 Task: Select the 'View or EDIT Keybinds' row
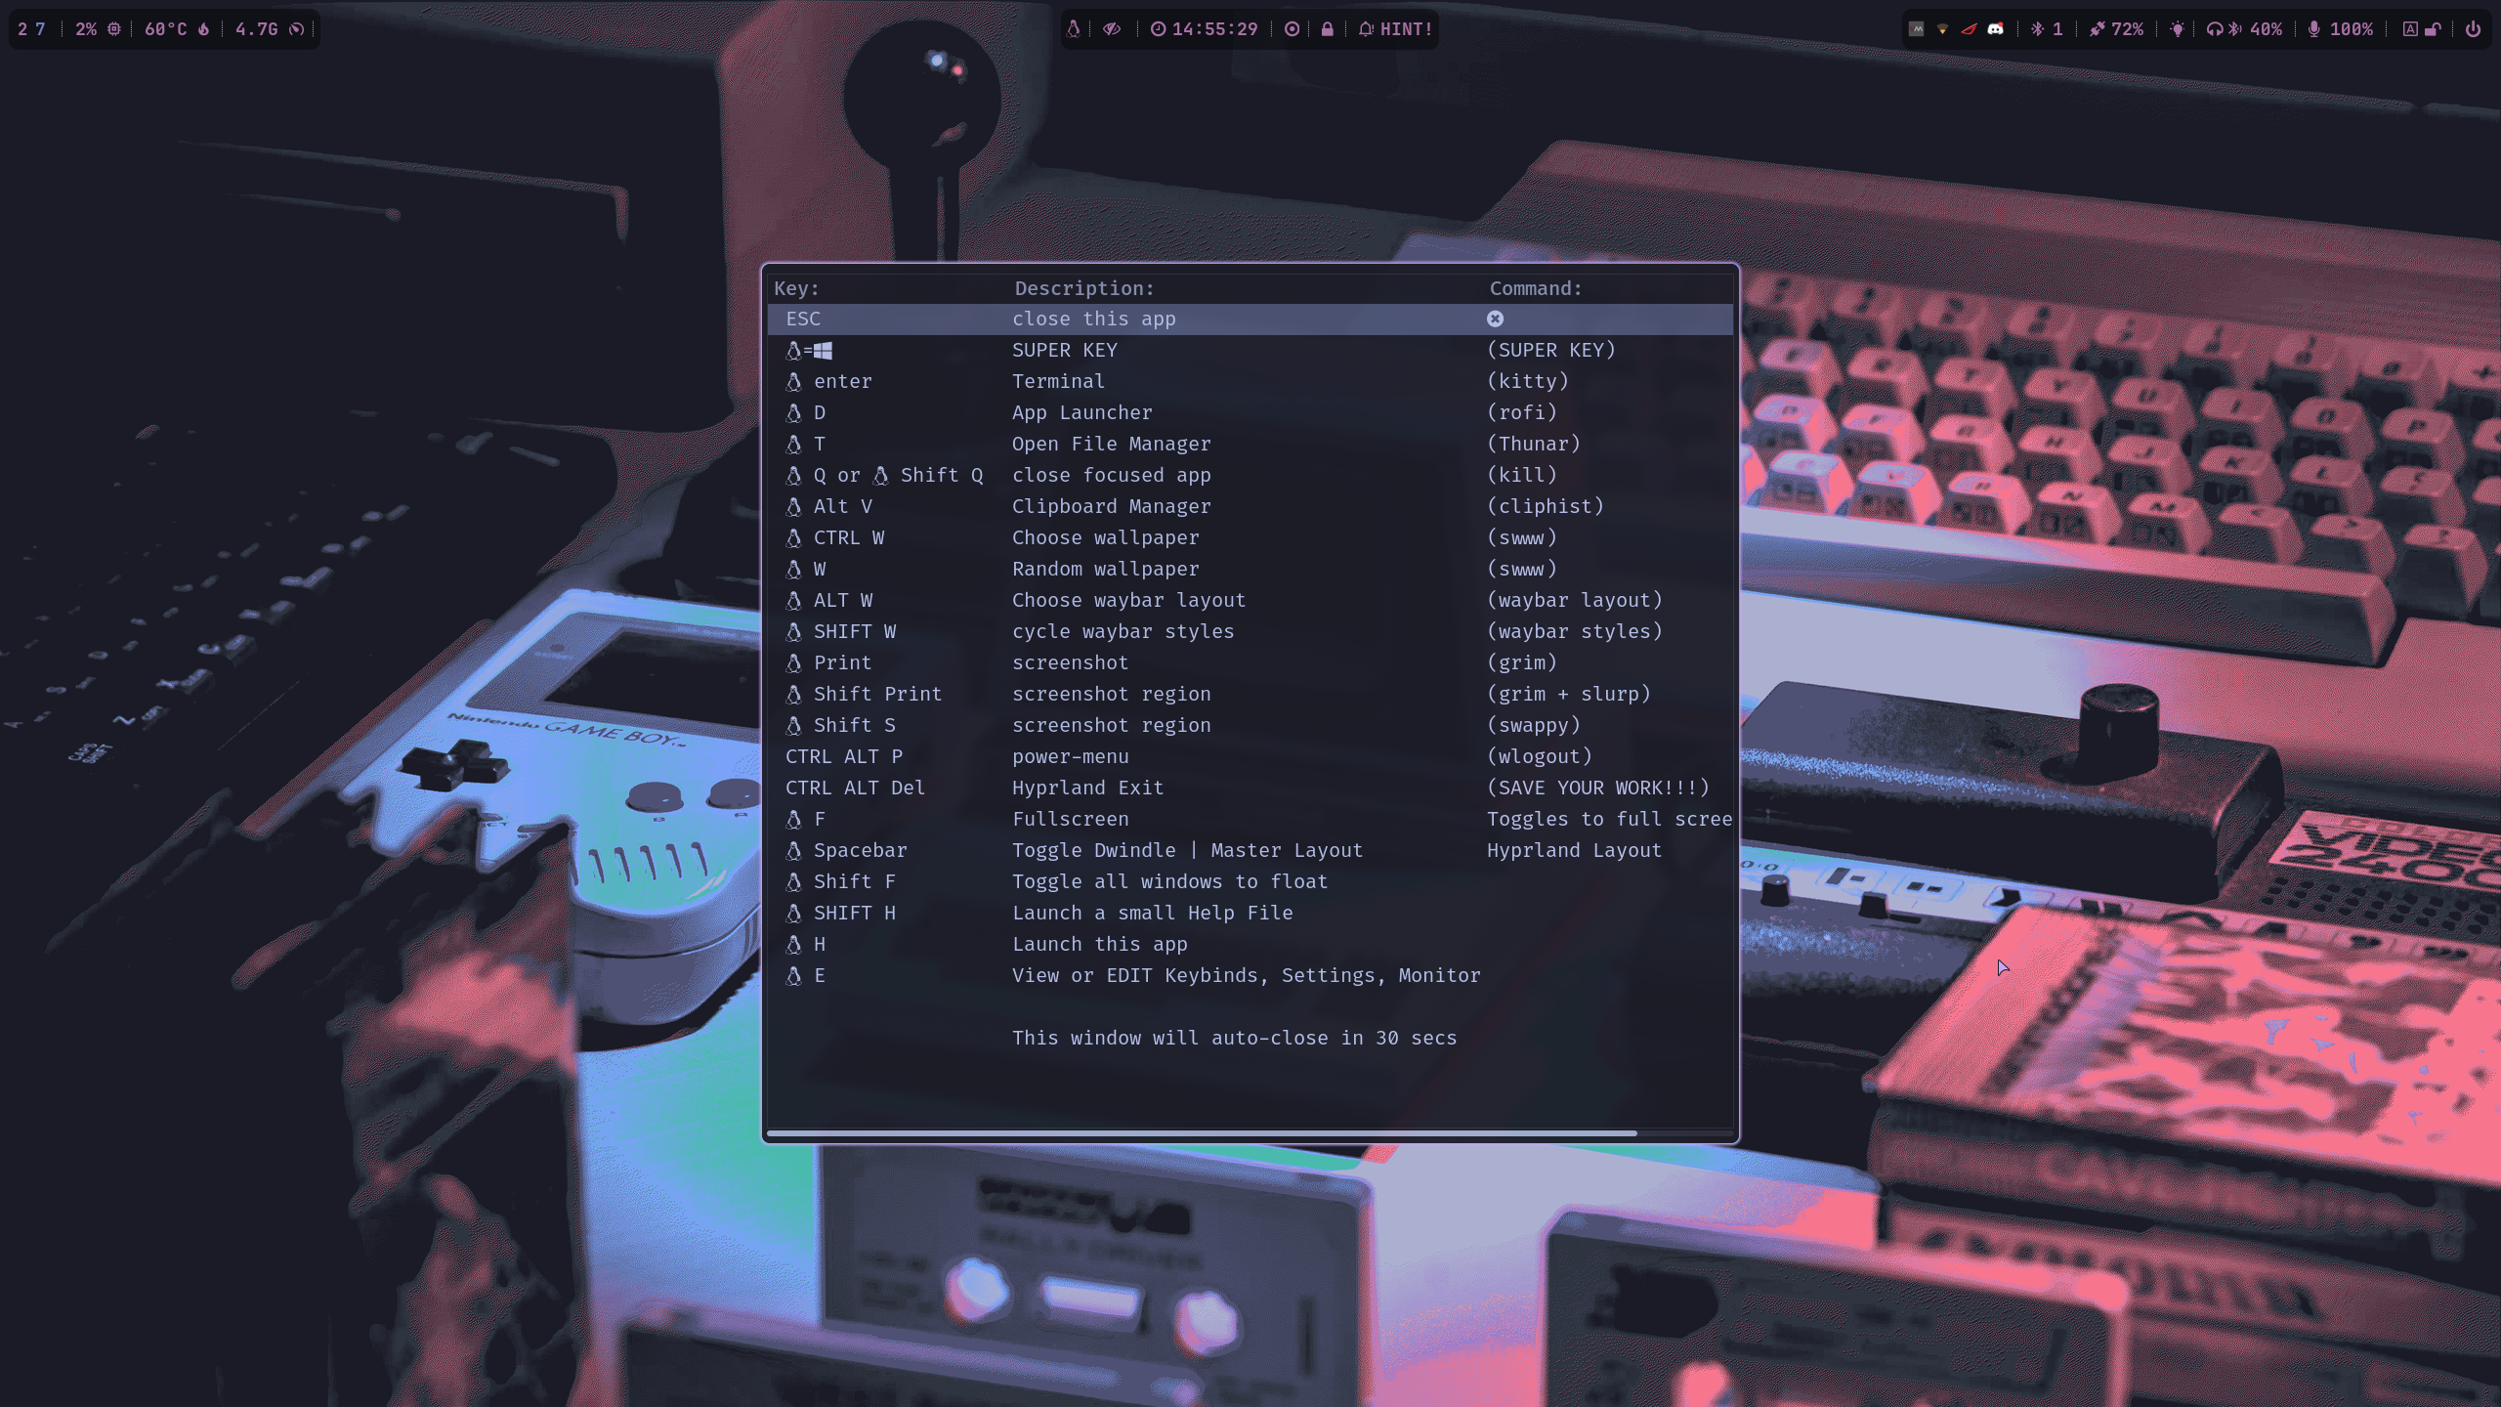[1246, 975]
